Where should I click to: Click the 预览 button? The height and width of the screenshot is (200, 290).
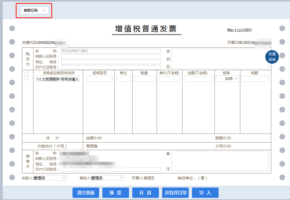click(115, 193)
